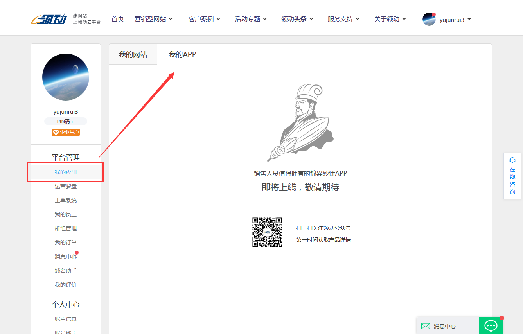Open 首页 from the top navigation
The width and height of the screenshot is (523, 334).
click(x=117, y=18)
